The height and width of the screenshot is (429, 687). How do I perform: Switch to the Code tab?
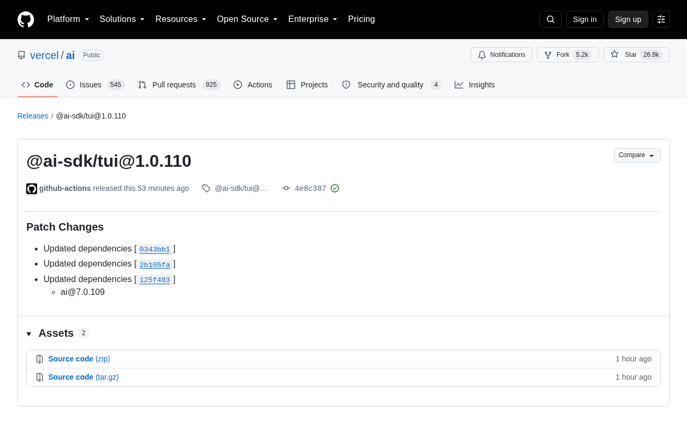pyautogui.click(x=38, y=85)
